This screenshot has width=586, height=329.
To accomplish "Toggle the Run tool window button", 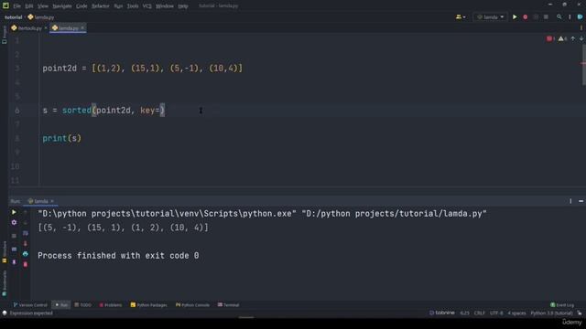I will [x=61, y=304].
